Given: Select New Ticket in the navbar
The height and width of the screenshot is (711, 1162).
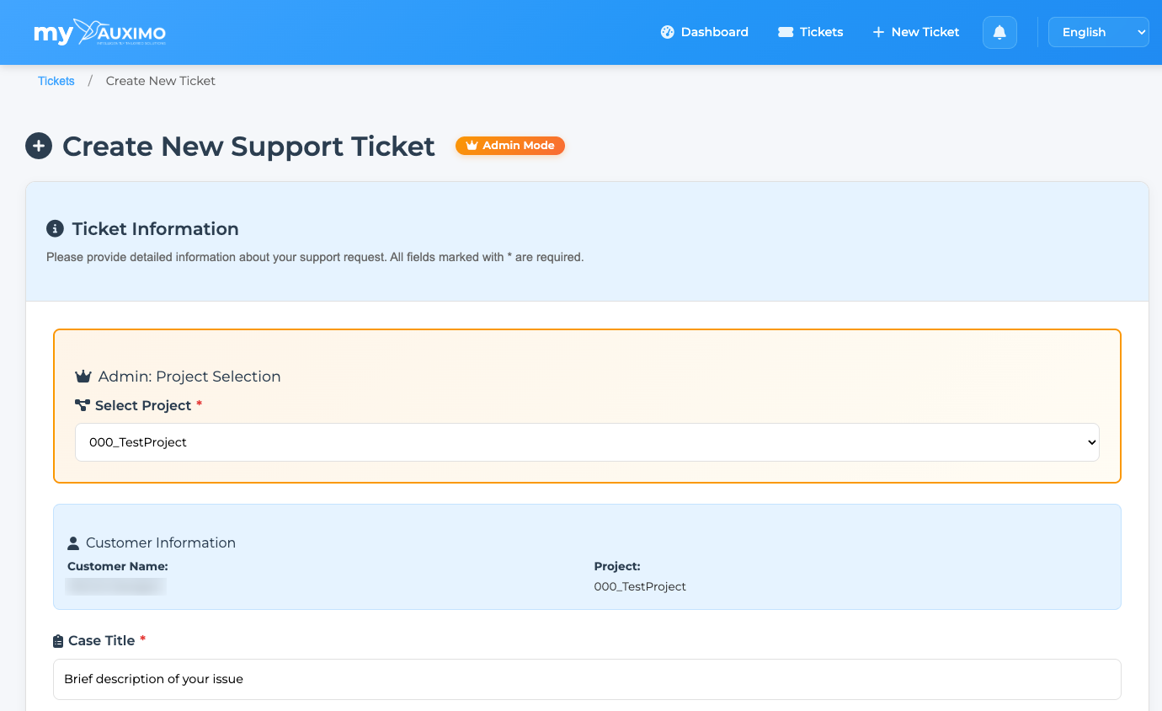Looking at the screenshot, I should [x=925, y=32].
